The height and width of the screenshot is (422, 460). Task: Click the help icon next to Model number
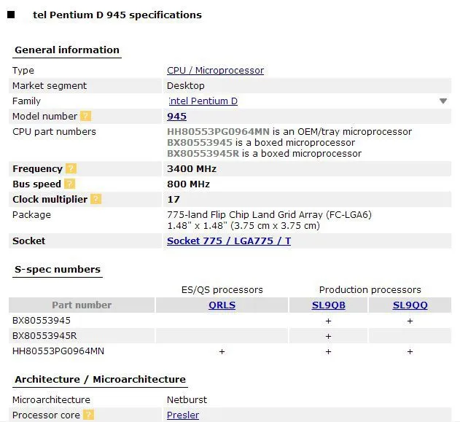tap(86, 116)
